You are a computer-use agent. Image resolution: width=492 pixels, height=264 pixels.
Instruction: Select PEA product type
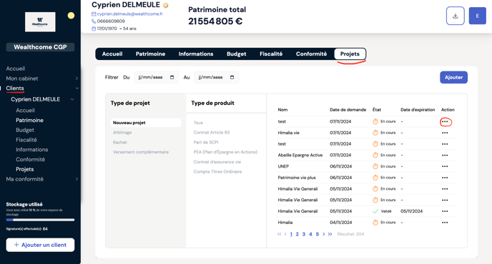(225, 152)
